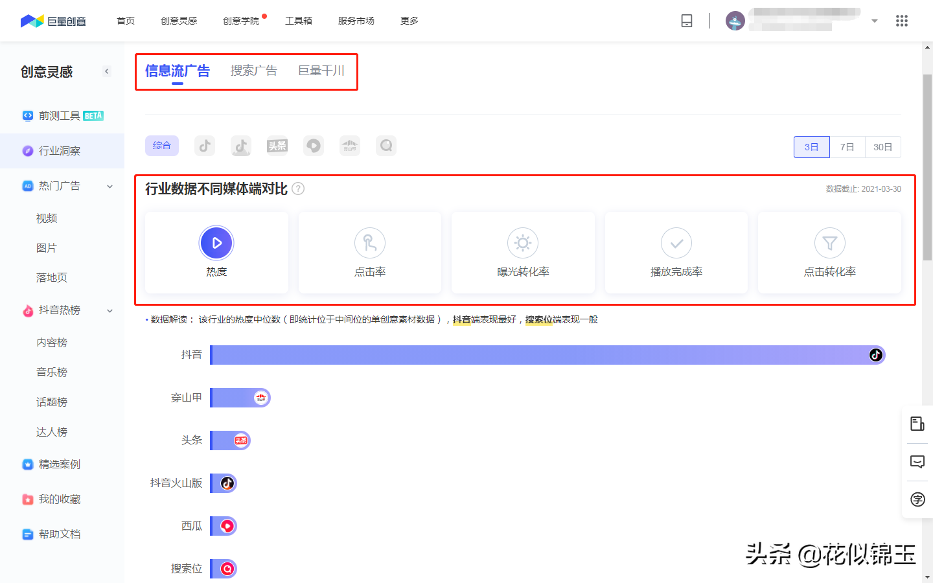Open 落地页 under 热门广告

click(52, 278)
